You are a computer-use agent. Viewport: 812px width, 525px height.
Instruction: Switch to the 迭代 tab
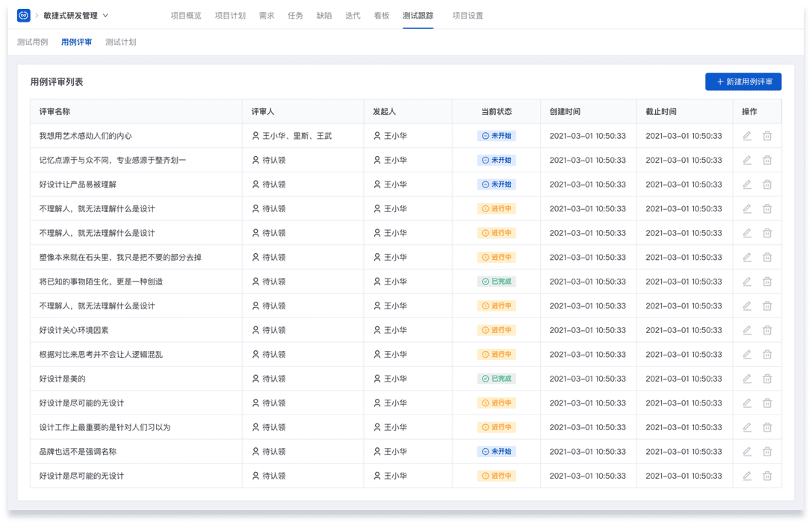coord(353,16)
